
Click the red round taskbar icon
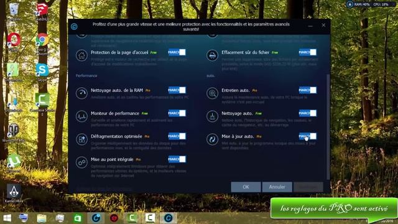point(114,218)
